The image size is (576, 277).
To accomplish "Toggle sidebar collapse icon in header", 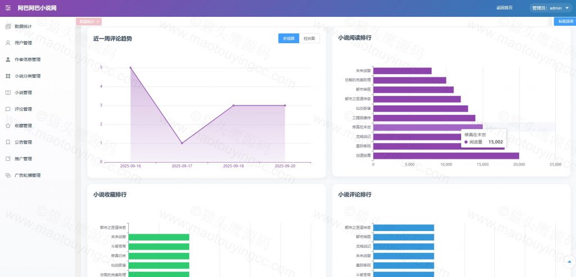I will (x=8, y=8).
